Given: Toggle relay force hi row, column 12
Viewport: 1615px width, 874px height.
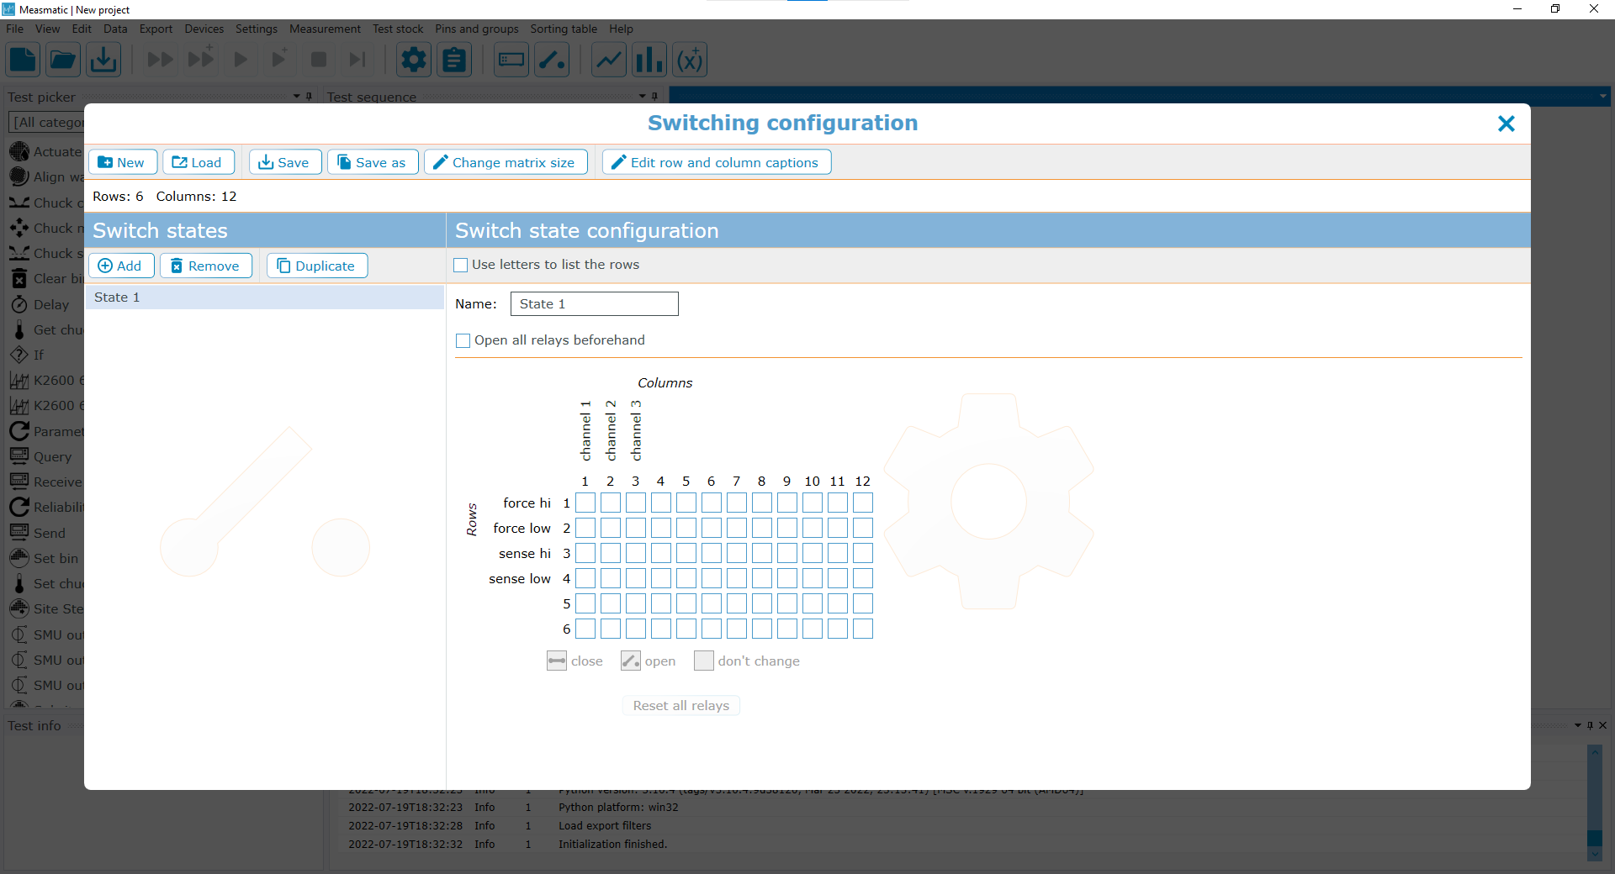Looking at the screenshot, I should click(x=863, y=503).
